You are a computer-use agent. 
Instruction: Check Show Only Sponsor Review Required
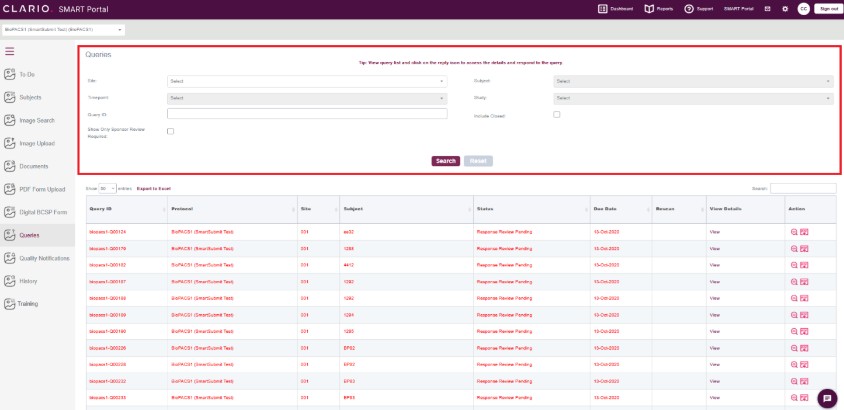[171, 131]
